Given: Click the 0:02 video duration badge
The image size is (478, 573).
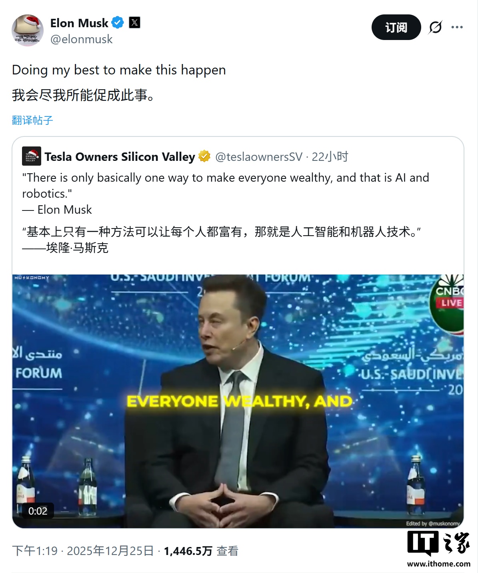Looking at the screenshot, I should (38, 511).
